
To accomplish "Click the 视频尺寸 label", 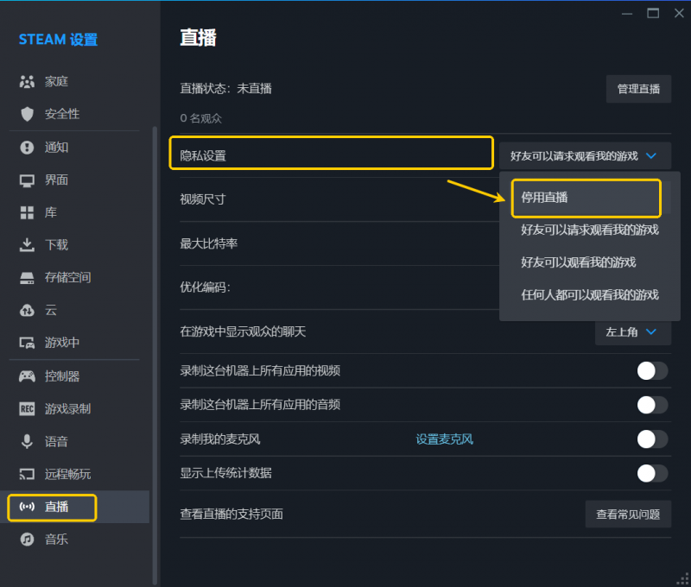I will [x=203, y=199].
